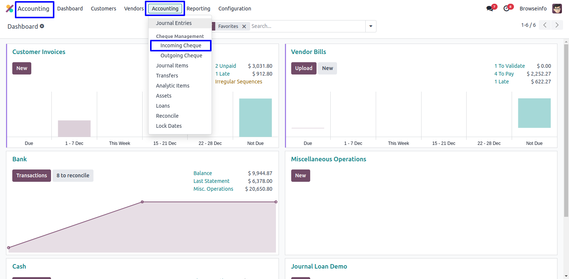569x279 pixels.
Task: Click the 8 to reconcile button
Action: 73,175
